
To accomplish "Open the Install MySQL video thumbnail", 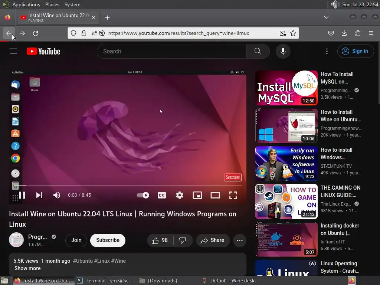I will [x=286, y=88].
